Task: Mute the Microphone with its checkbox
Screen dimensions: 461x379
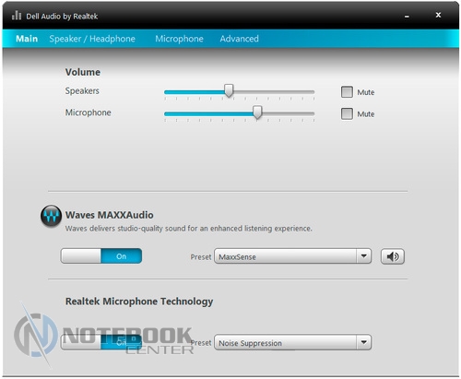Action: point(347,113)
